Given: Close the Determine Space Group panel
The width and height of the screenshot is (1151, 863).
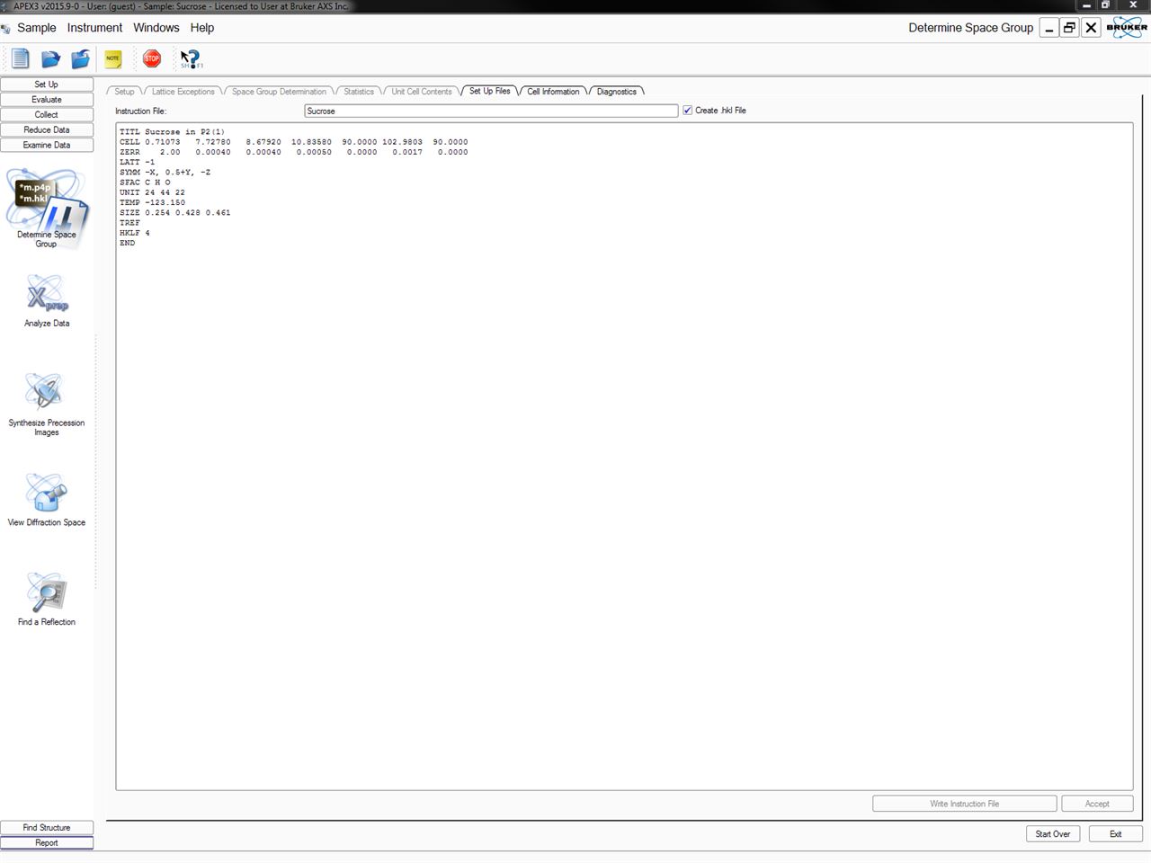Looking at the screenshot, I should pyautogui.click(x=1091, y=28).
